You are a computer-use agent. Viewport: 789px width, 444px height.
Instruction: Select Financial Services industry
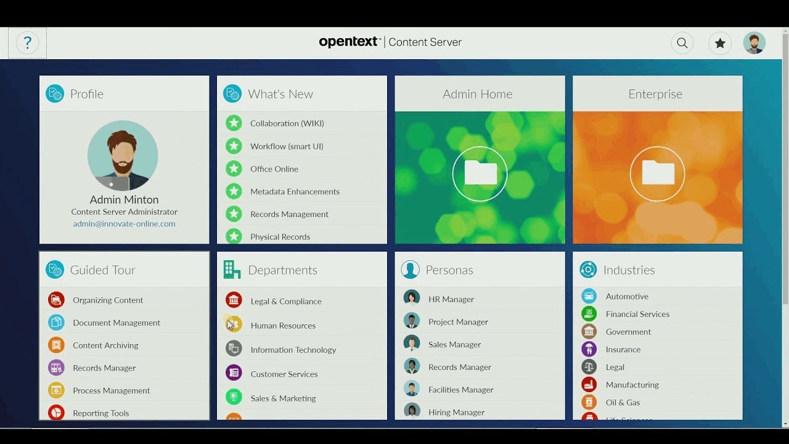click(637, 314)
